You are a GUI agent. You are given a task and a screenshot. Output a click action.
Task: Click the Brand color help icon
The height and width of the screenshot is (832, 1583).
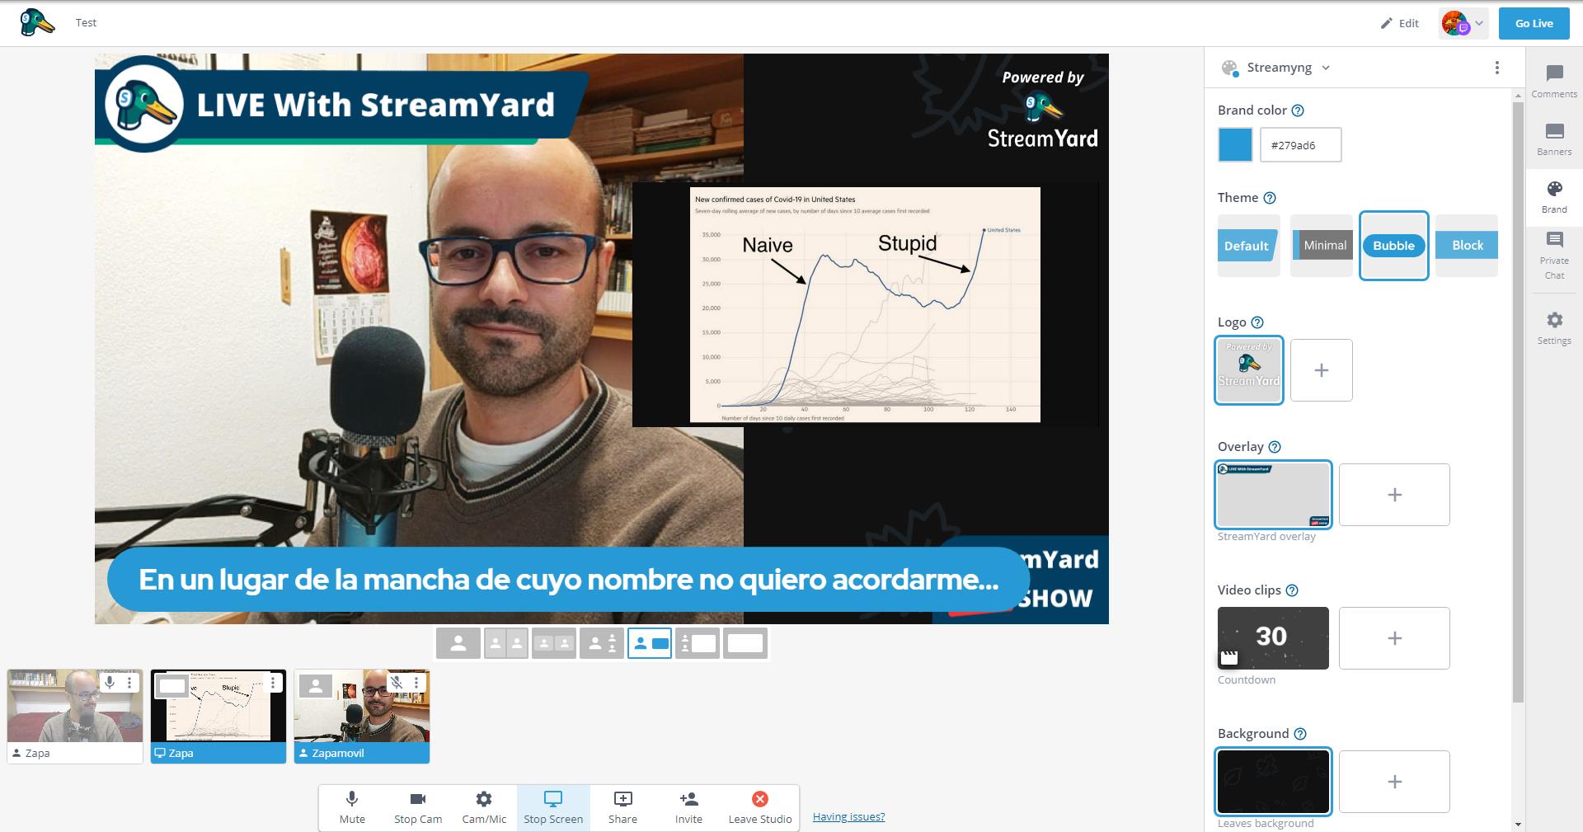click(x=1298, y=110)
